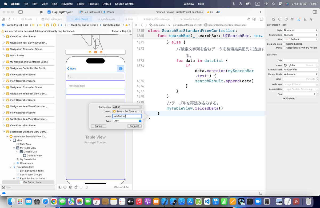Open the debug area toggle at bottom right
The image size is (320, 208).
tap(260, 193)
